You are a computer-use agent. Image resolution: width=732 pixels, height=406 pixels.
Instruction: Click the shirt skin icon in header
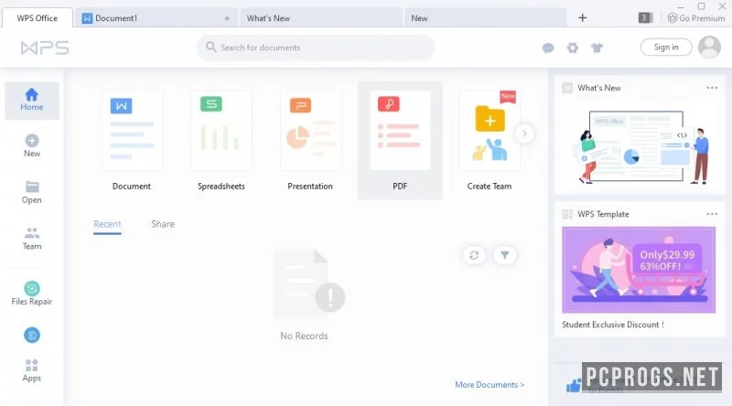tap(597, 48)
